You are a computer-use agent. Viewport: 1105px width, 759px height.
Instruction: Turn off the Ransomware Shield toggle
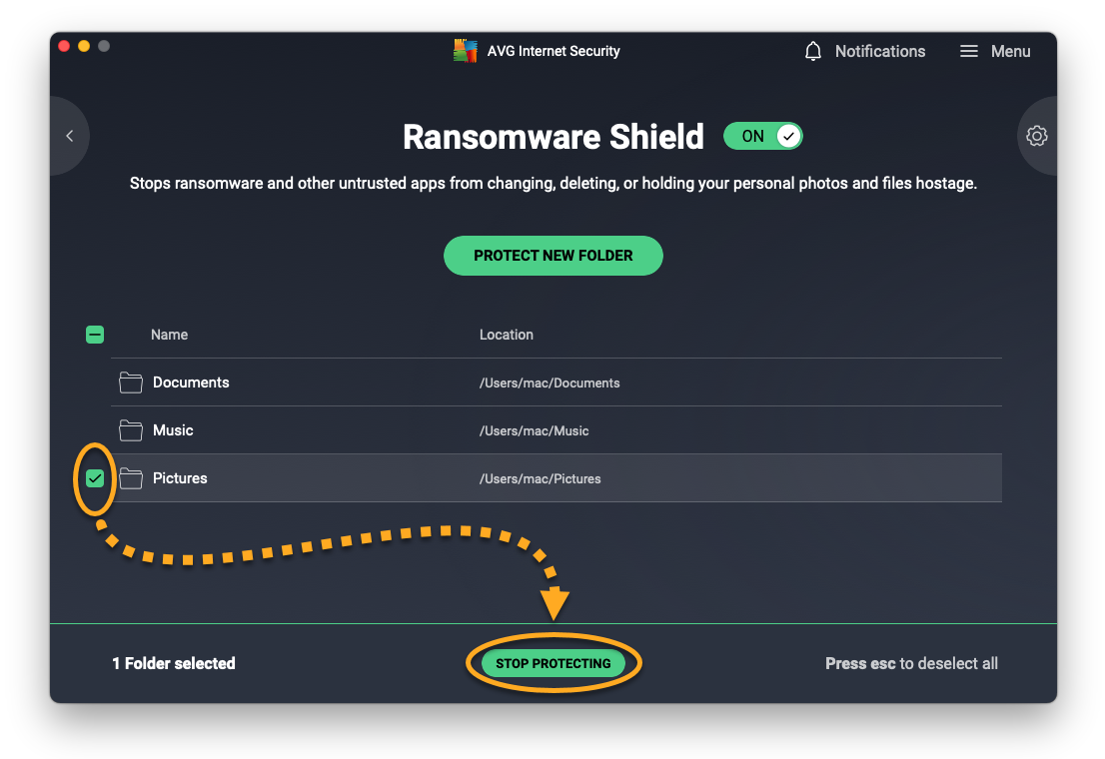coord(763,136)
